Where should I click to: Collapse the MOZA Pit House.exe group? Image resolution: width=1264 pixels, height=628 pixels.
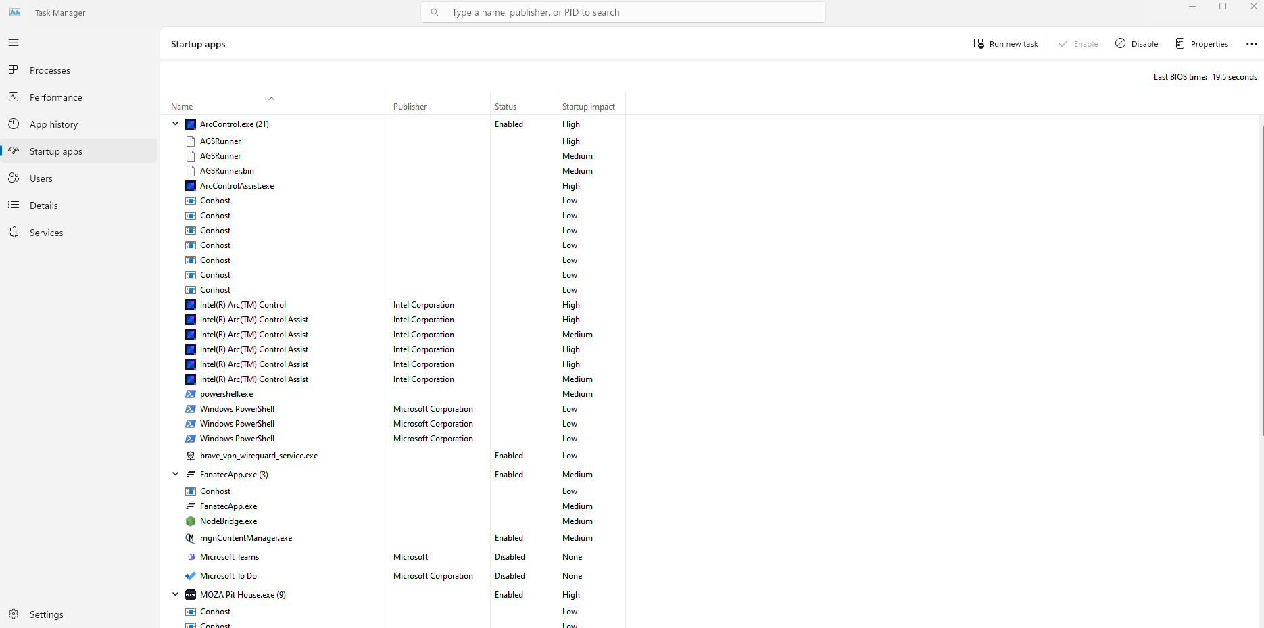[x=175, y=594]
